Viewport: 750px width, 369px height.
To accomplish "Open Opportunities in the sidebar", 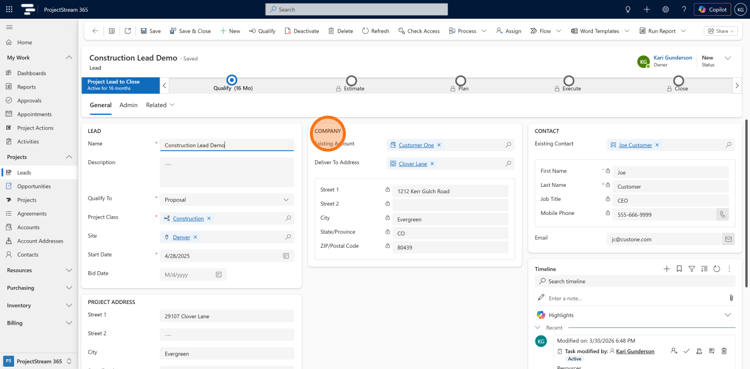I will [x=34, y=186].
